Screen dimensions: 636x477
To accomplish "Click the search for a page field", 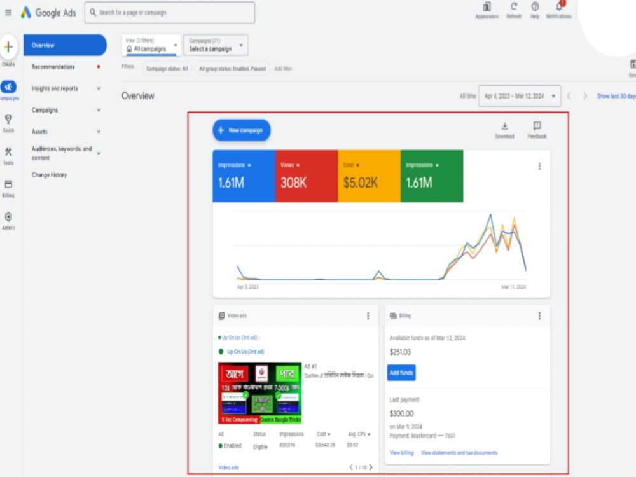I will pyautogui.click(x=170, y=13).
